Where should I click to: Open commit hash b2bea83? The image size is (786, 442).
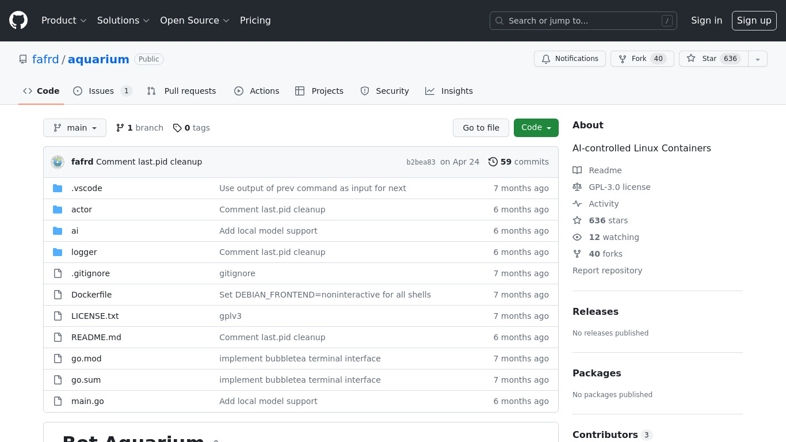pos(421,162)
